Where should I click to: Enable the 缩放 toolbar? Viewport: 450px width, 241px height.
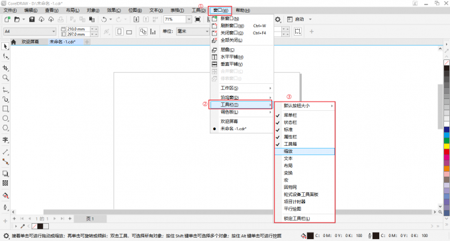point(304,151)
